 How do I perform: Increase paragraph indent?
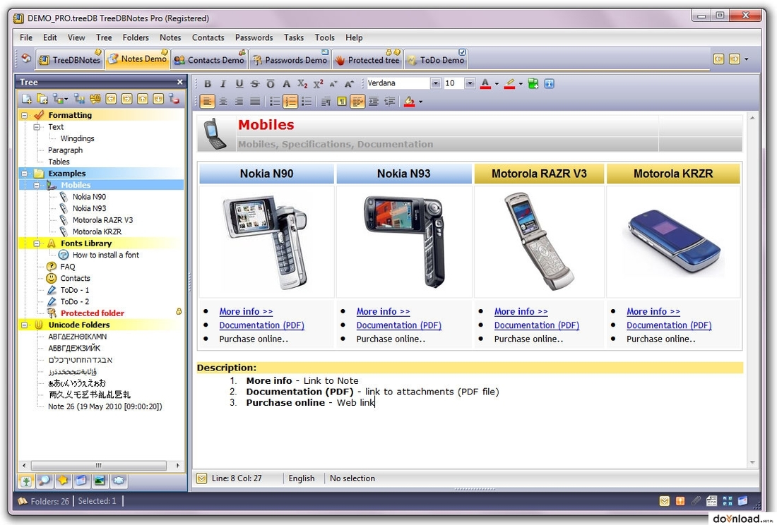point(374,102)
